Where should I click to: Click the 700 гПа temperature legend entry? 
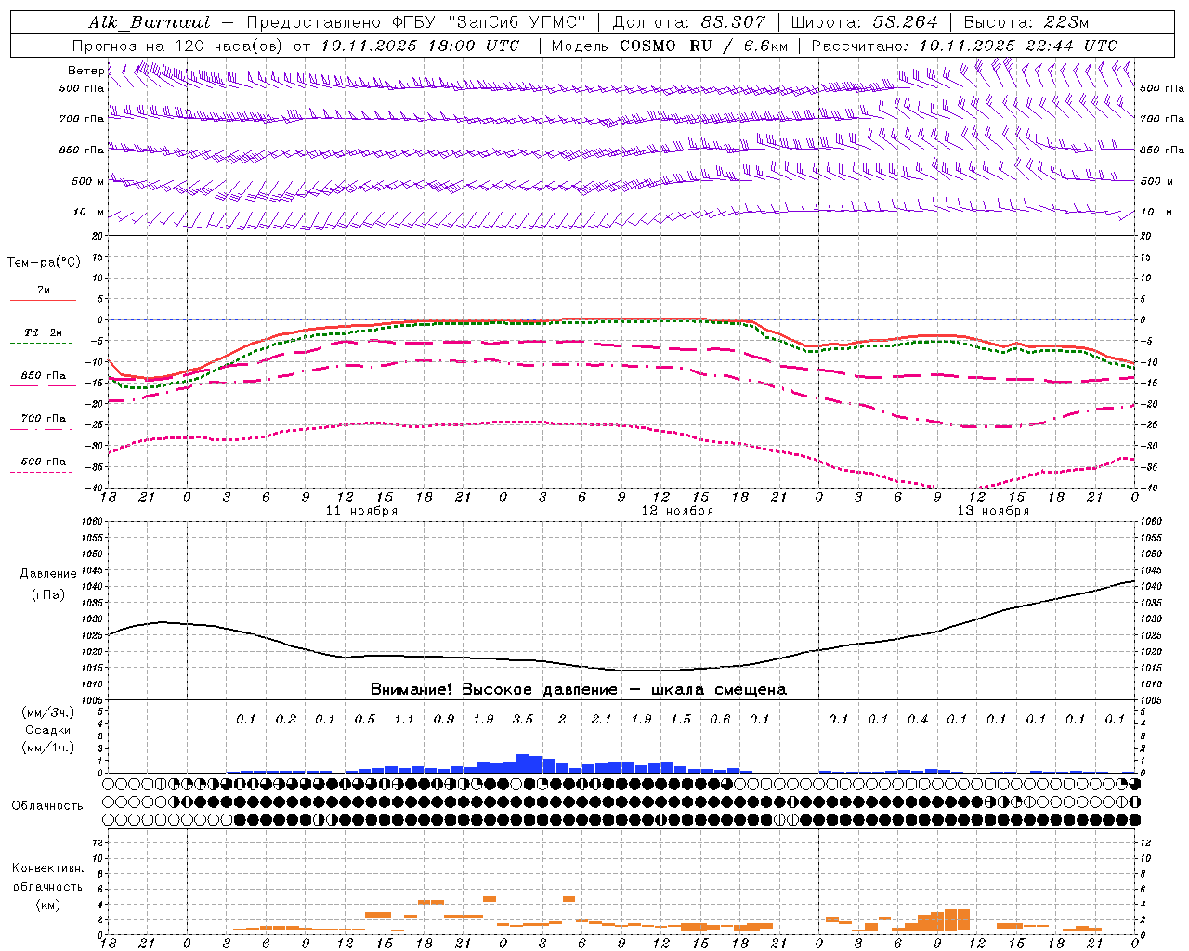(43, 423)
